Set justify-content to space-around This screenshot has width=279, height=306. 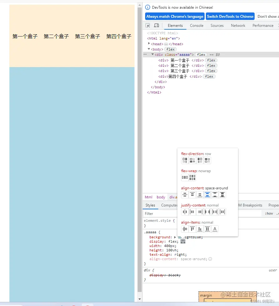(215, 212)
